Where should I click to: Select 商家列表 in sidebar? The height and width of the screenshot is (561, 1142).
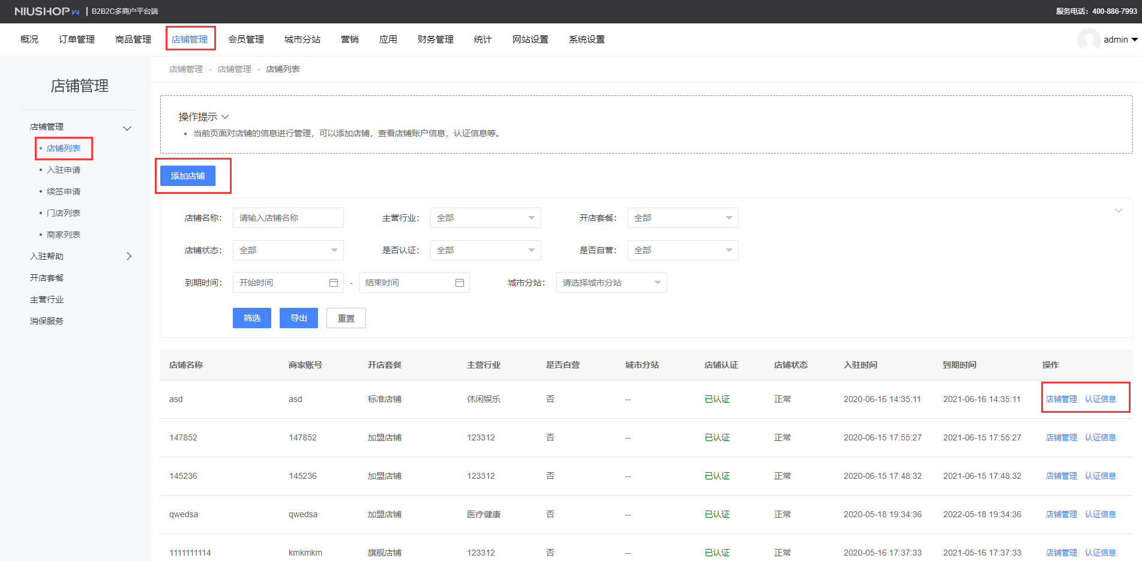click(x=64, y=235)
